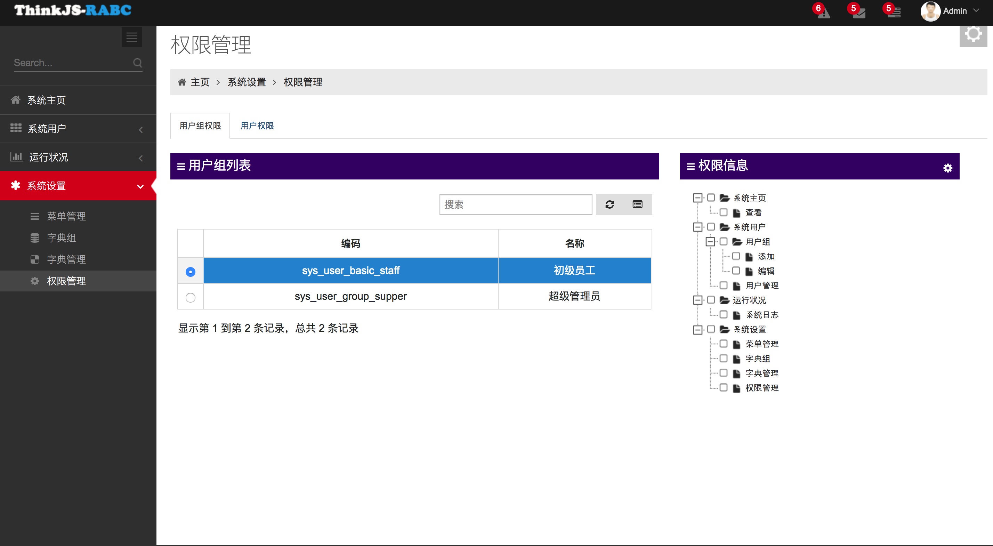993x546 pixels.
Task: Collapse the 用户组 tree node
Action: (710, 242)
